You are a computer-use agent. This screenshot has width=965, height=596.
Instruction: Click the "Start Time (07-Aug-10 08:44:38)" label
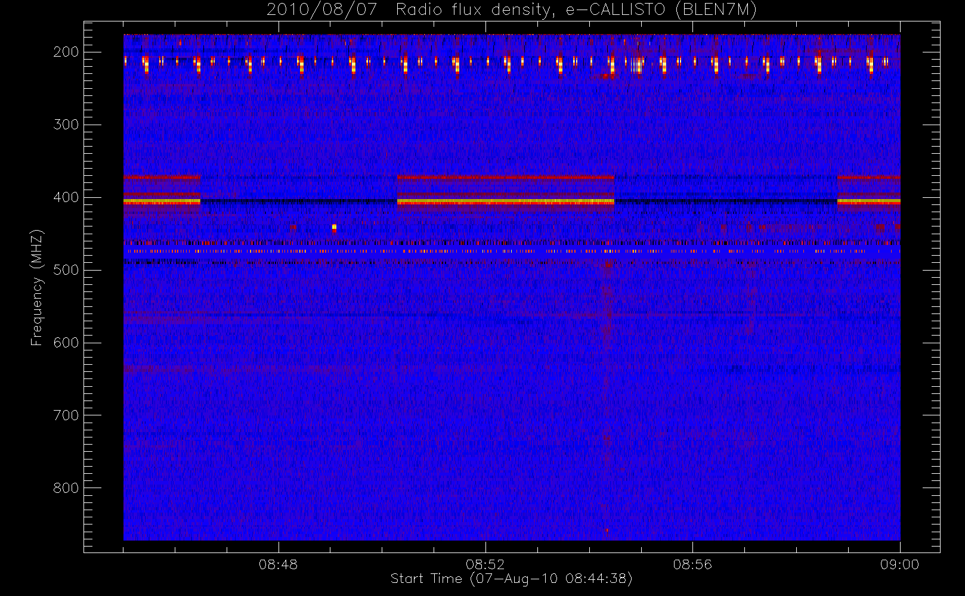tap(511, 579)
